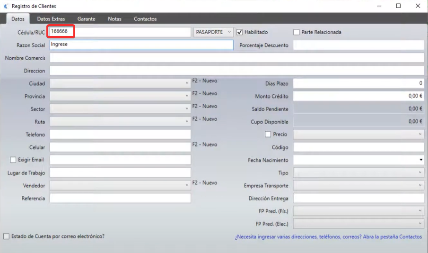The image size is (428, 253).
Task: Click the Dias Plazo field
Action: click(x=358, y=83)
